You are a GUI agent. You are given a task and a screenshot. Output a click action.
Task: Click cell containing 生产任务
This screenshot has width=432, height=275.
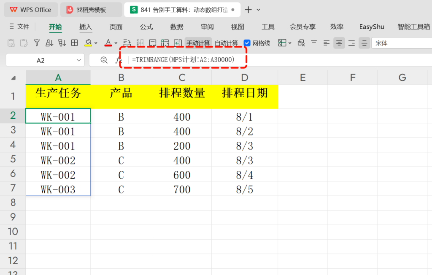pos(58,96)
